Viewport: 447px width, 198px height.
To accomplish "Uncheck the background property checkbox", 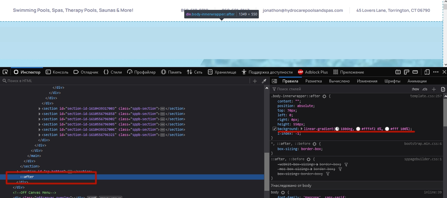I will 275,129.
